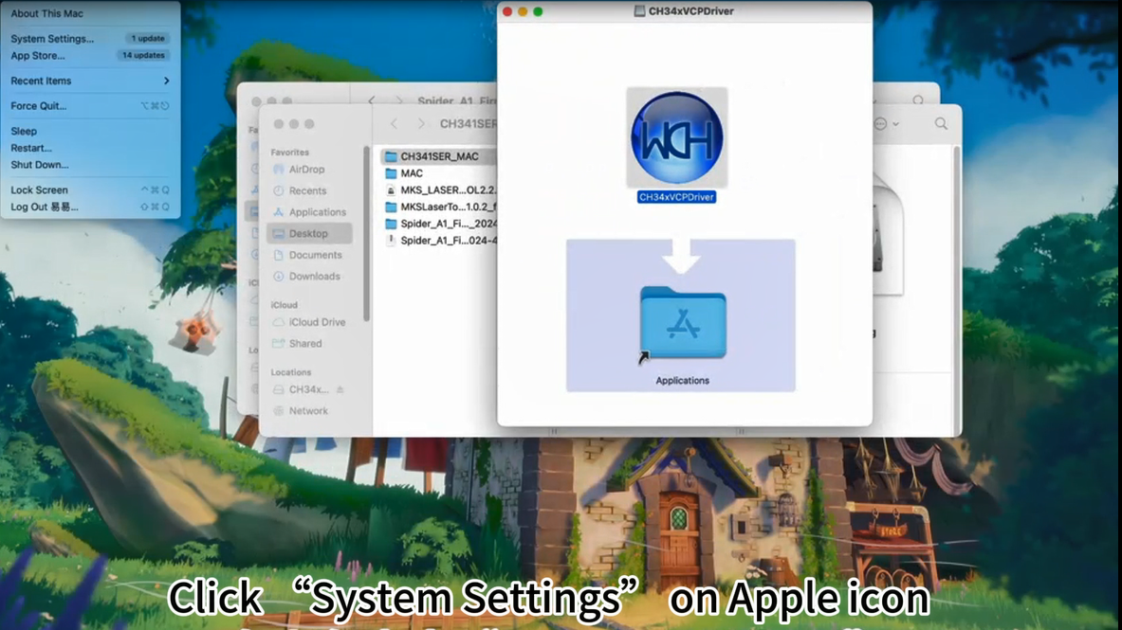Click System Settings in Apple menu

[52, 39]
